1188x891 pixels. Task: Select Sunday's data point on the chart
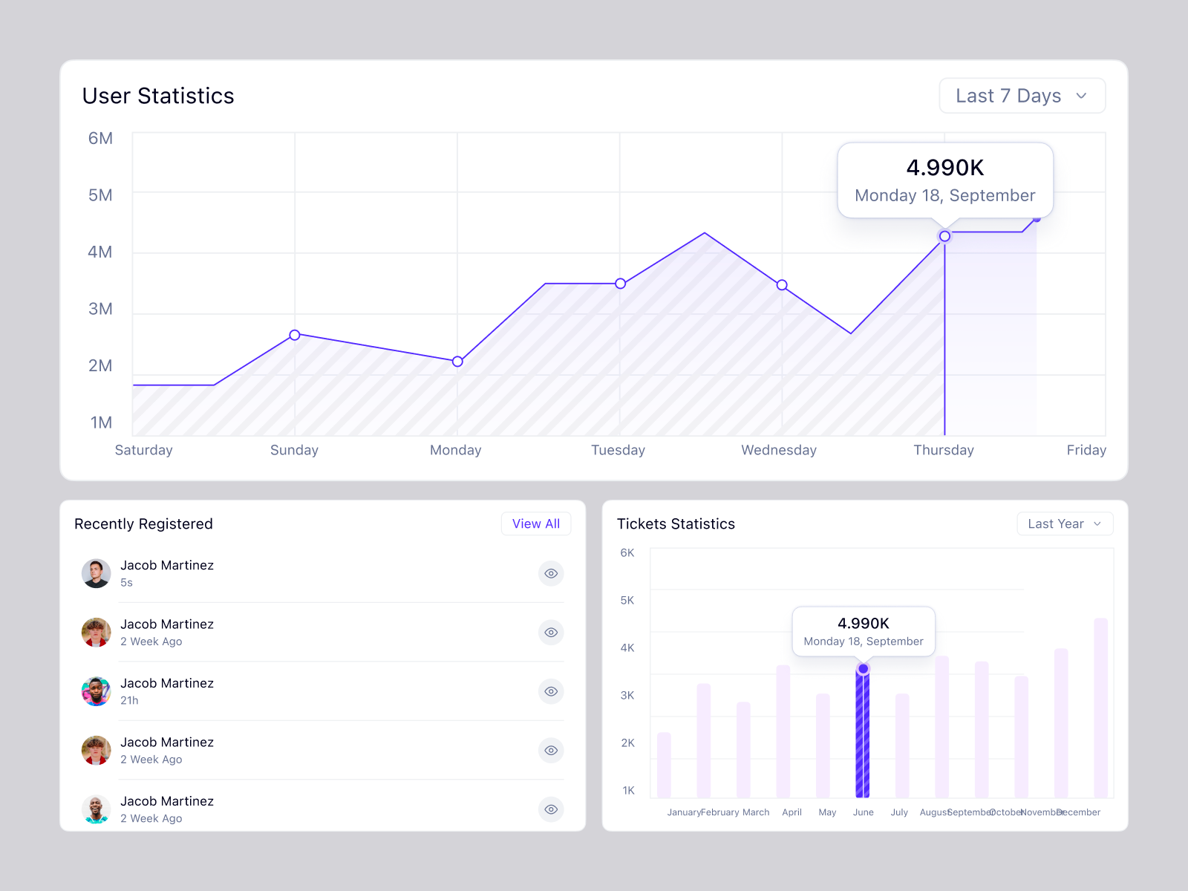[x=294, y=335]
